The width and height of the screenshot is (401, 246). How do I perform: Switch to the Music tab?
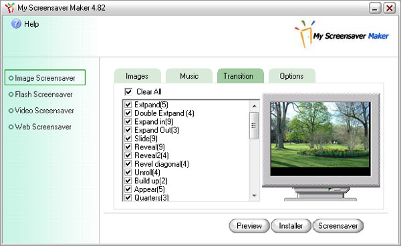click(x=189, y=76)
